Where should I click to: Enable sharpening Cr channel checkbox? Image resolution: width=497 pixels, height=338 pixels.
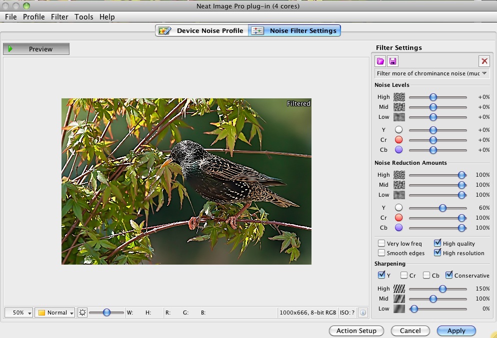[404, 275]
